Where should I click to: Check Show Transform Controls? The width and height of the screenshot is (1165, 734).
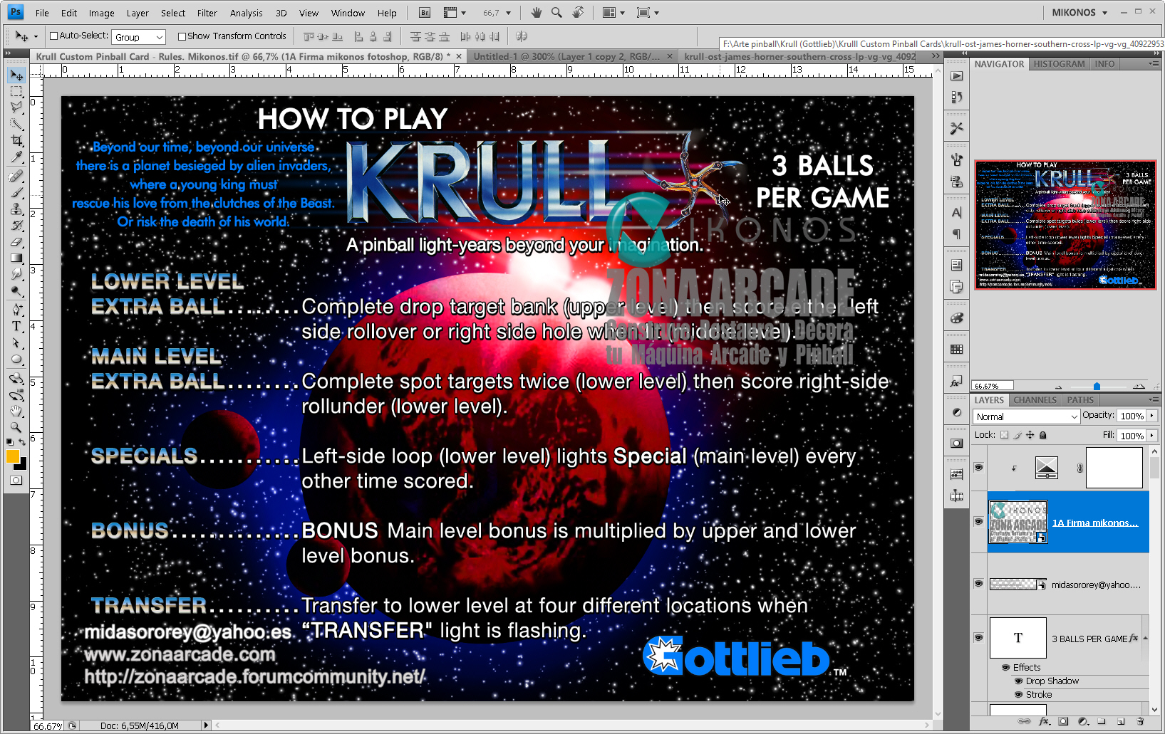pyautogui.click(x=182, y=36)
